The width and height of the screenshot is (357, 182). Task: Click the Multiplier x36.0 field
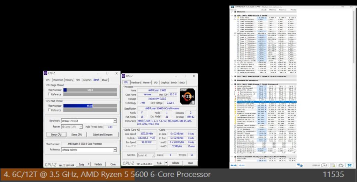click(x=146, y=138)
